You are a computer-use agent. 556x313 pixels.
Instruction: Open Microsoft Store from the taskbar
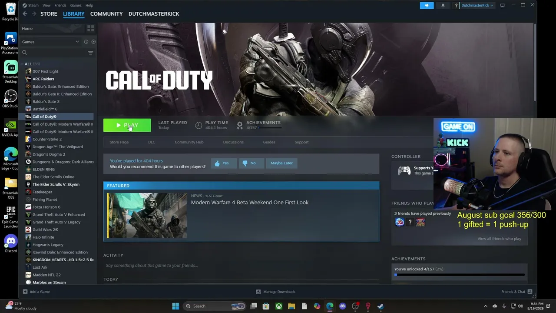[x=266, y=306]
